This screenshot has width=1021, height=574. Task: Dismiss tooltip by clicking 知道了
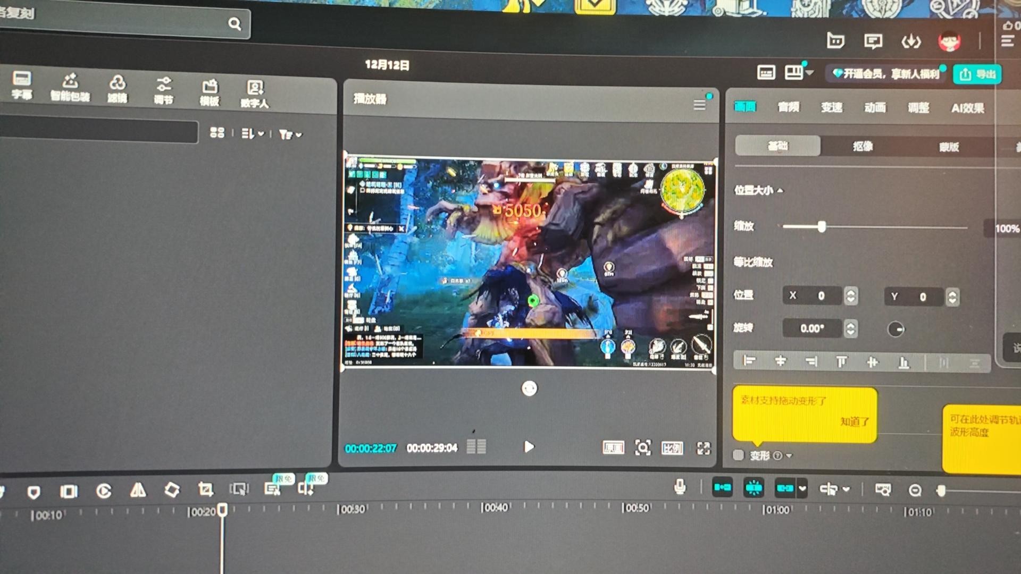pos(855,421)
